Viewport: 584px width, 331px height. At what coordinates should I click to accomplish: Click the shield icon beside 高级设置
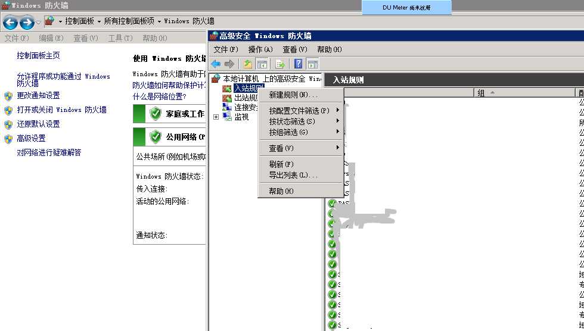[8, 139]
